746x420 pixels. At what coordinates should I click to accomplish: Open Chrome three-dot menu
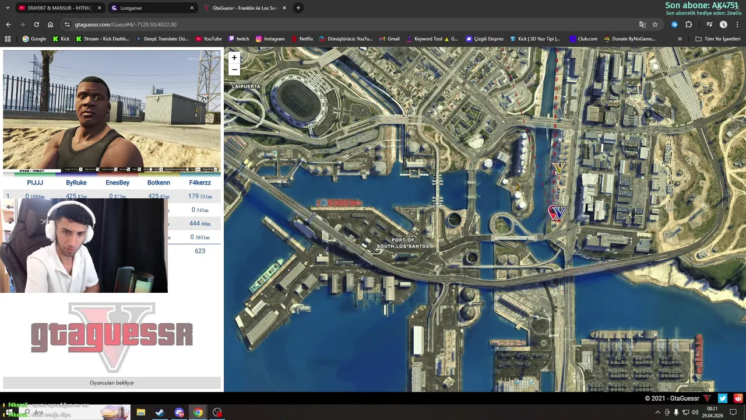coord(737,24)
